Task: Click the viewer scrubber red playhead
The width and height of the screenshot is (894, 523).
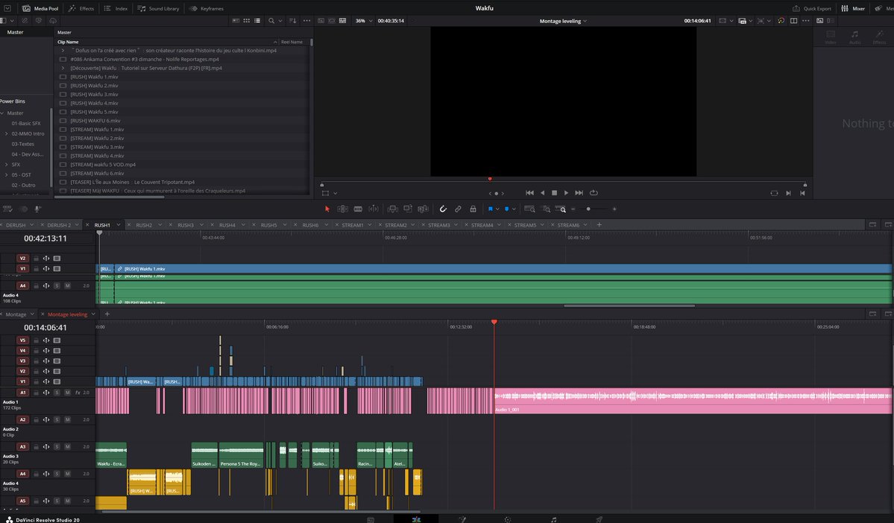Action: [490, 179]
